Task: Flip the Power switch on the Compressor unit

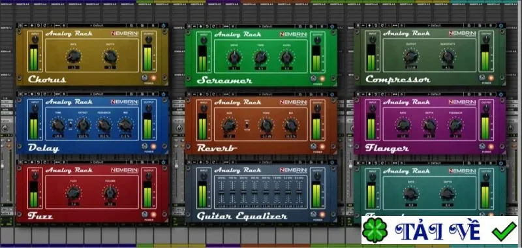Action: point(482,78)
